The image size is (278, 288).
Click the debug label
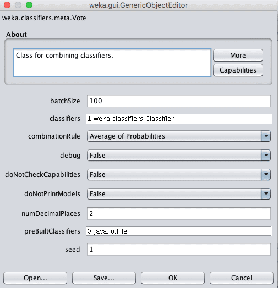[70, 156]
